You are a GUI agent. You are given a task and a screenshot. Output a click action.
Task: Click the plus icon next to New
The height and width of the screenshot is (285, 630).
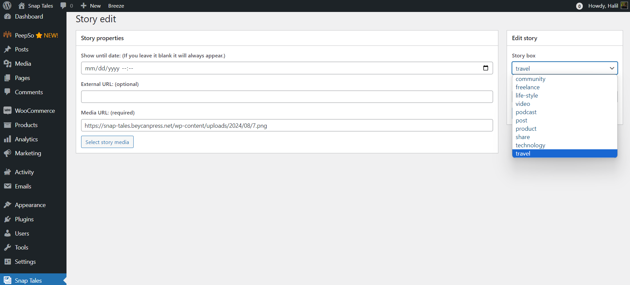(83, 6)
